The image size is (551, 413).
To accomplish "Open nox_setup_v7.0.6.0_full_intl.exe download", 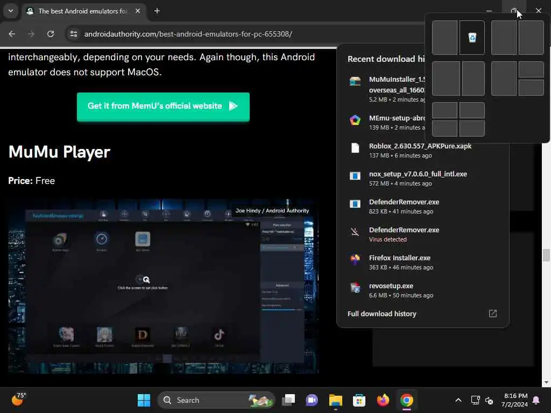I will pos(423,179).
